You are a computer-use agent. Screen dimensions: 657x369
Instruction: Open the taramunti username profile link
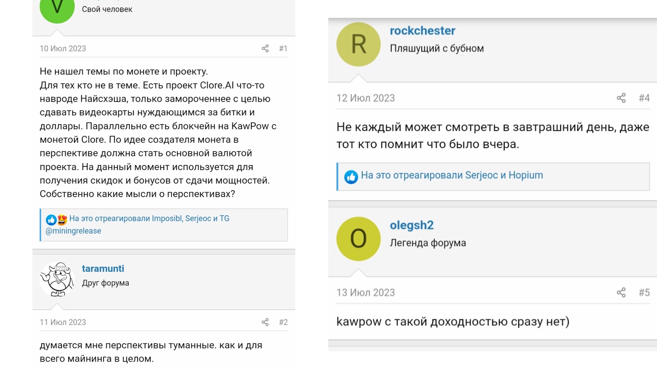[x=103, y=269]
